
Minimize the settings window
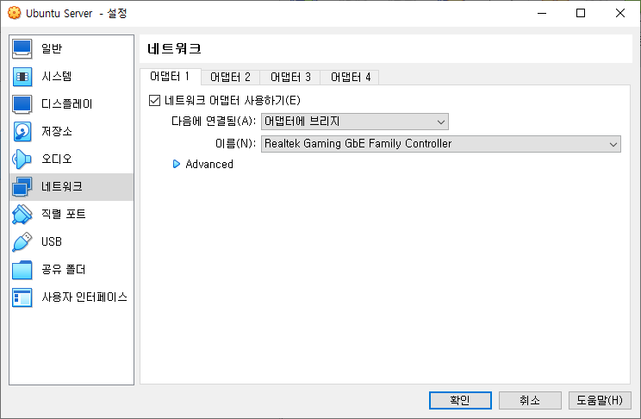[542, 13]
